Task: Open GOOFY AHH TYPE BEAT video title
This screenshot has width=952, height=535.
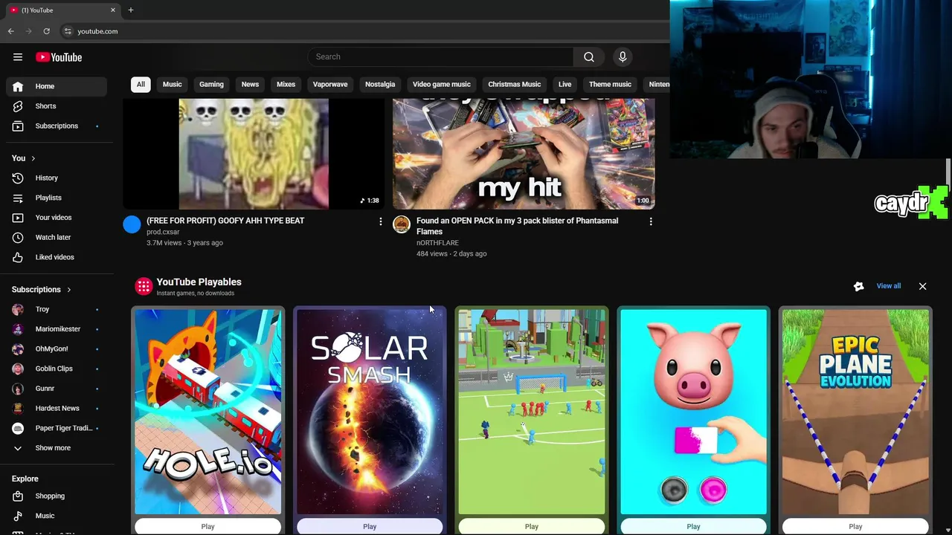Action: [225, 221]
